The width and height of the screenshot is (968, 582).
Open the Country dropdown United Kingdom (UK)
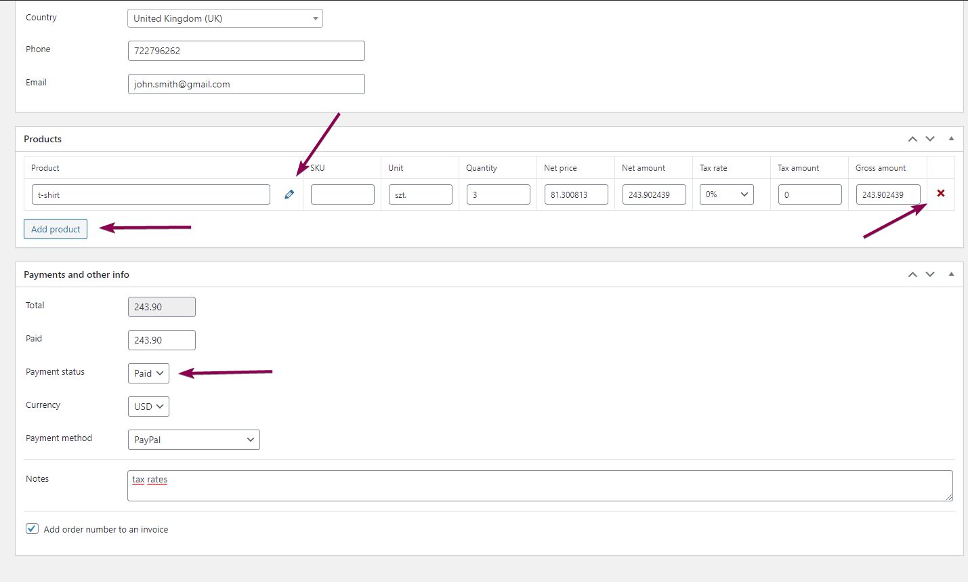[225, 18]
